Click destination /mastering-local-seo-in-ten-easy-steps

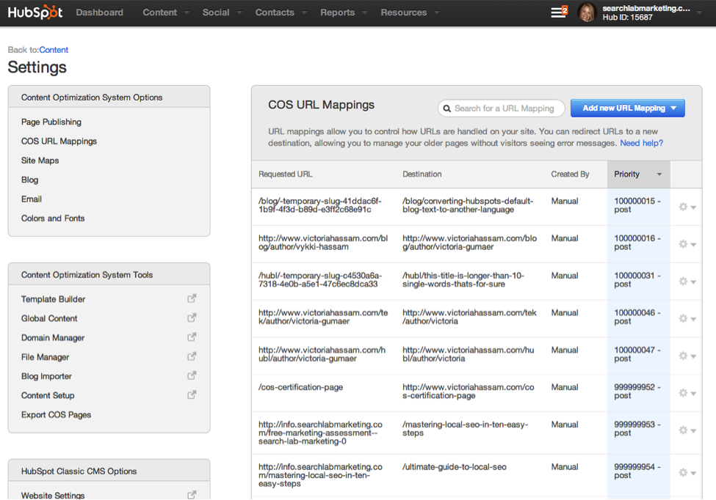coord(465,428)
